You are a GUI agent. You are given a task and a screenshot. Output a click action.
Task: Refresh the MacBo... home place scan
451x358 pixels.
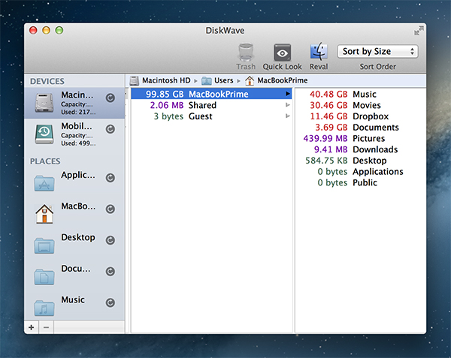110,209
